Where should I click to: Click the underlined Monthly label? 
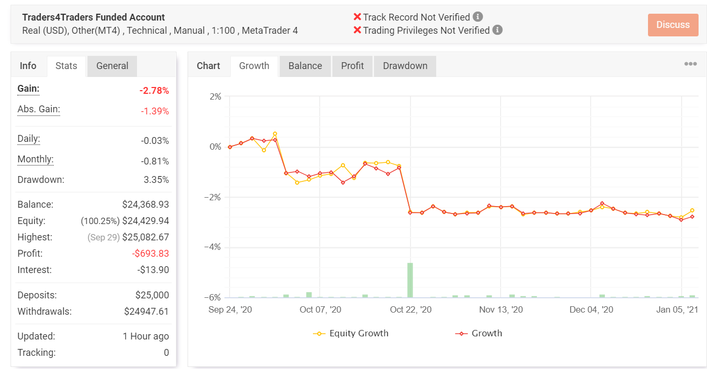(x=35, y=159)
